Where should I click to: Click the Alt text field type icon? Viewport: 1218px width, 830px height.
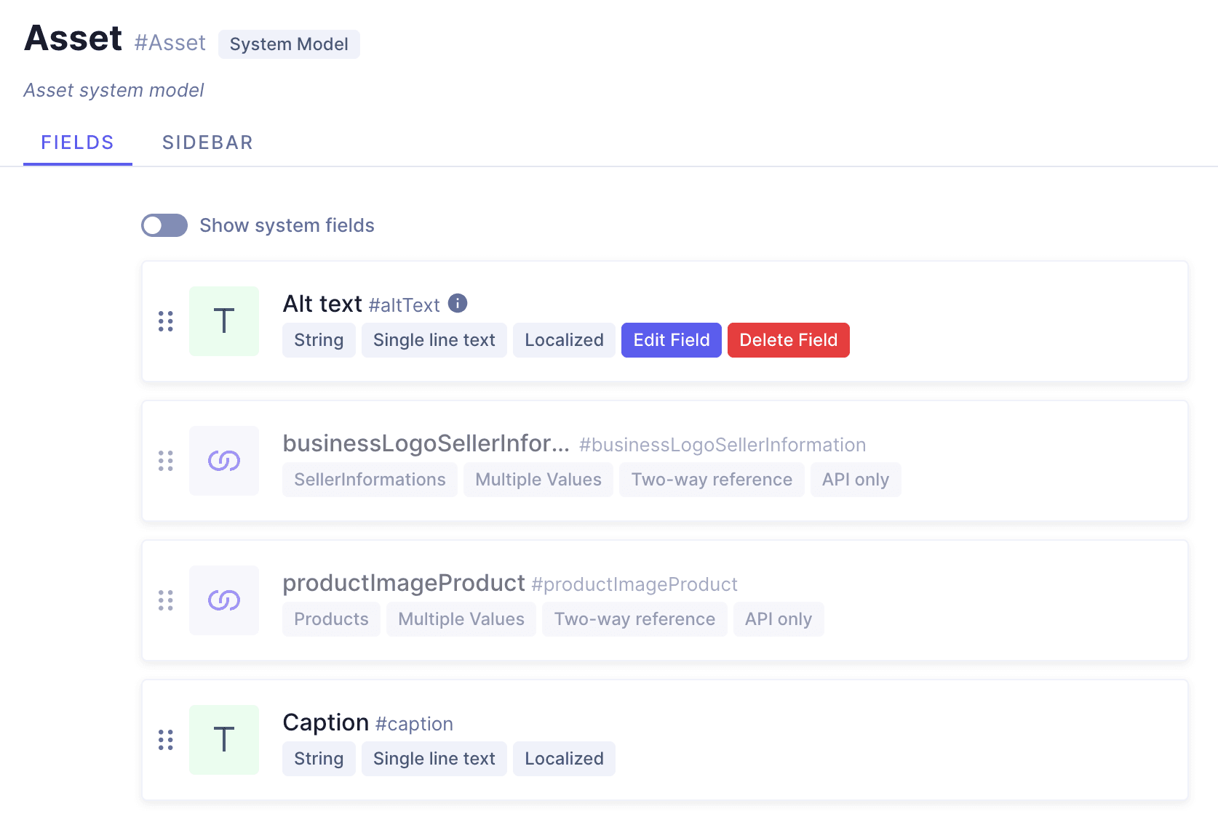[224, 321]
